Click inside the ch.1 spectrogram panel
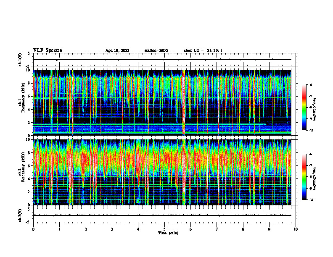333x257 pixels. 162,102
